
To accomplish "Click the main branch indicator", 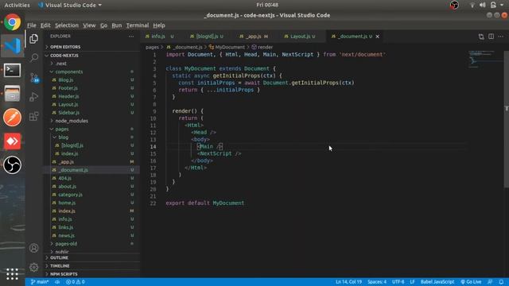I will tap(39, 282).
